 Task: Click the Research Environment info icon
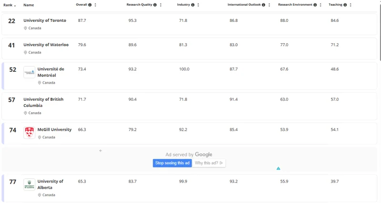315,5
